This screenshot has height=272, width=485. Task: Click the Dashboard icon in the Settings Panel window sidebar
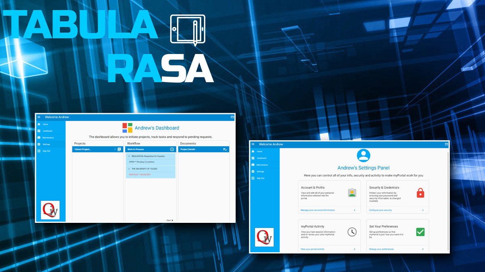253,158
